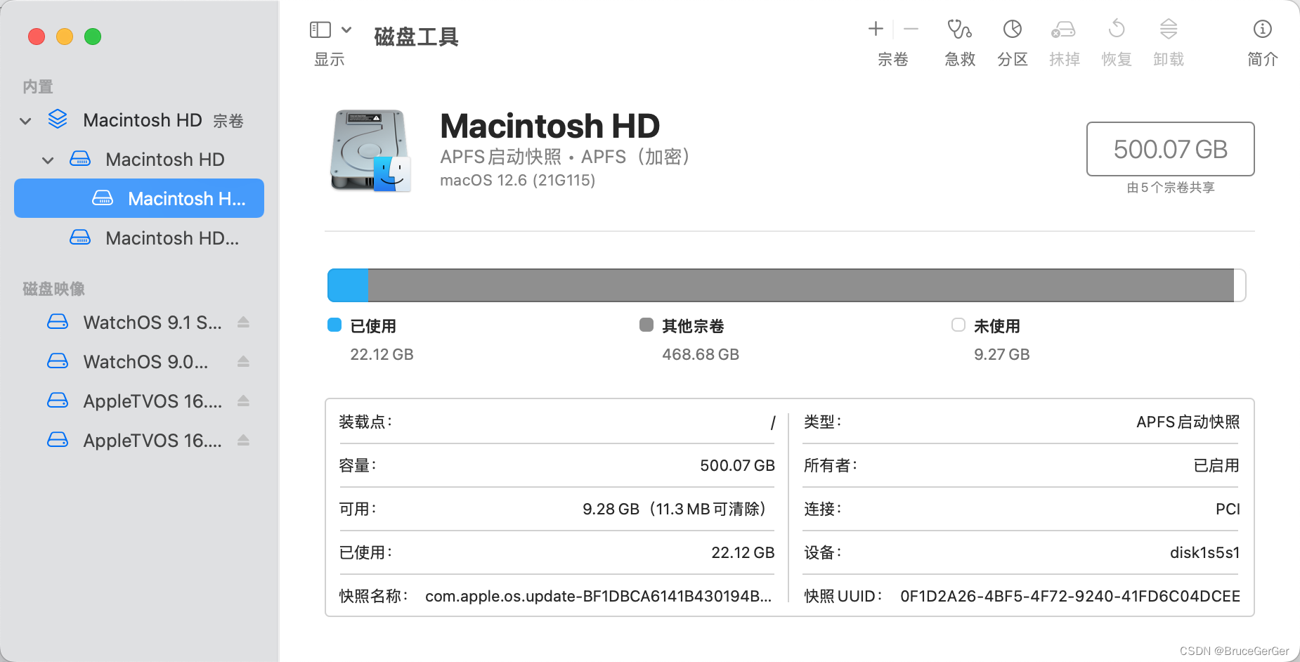This screenshot has height=662, width=1300.
Task: Click the 可用 9.28 GB purgeable value
Action: [676, 509]
